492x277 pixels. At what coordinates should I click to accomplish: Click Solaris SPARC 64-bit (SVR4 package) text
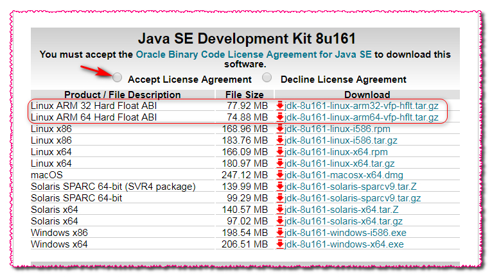pos(113,187)
